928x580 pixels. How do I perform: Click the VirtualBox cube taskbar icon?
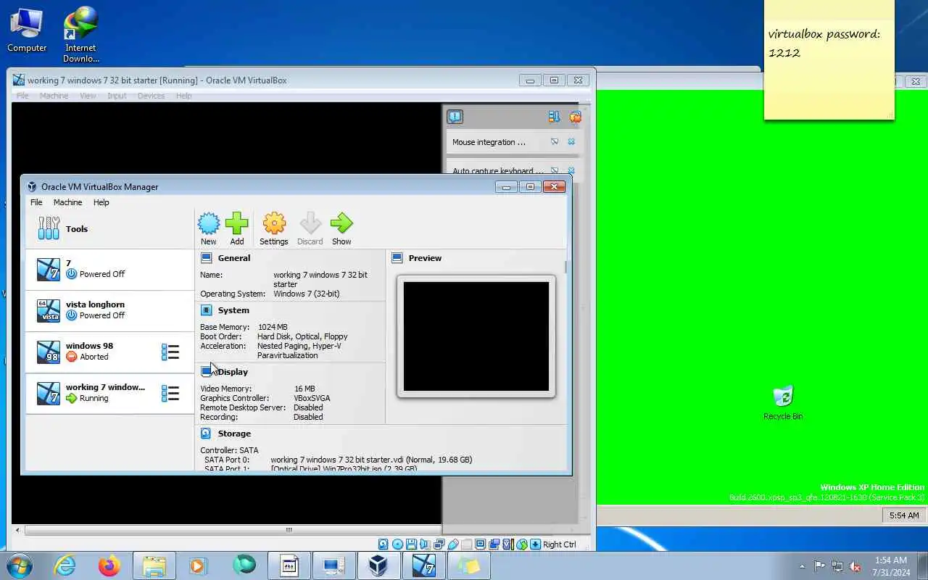[378, 565]
